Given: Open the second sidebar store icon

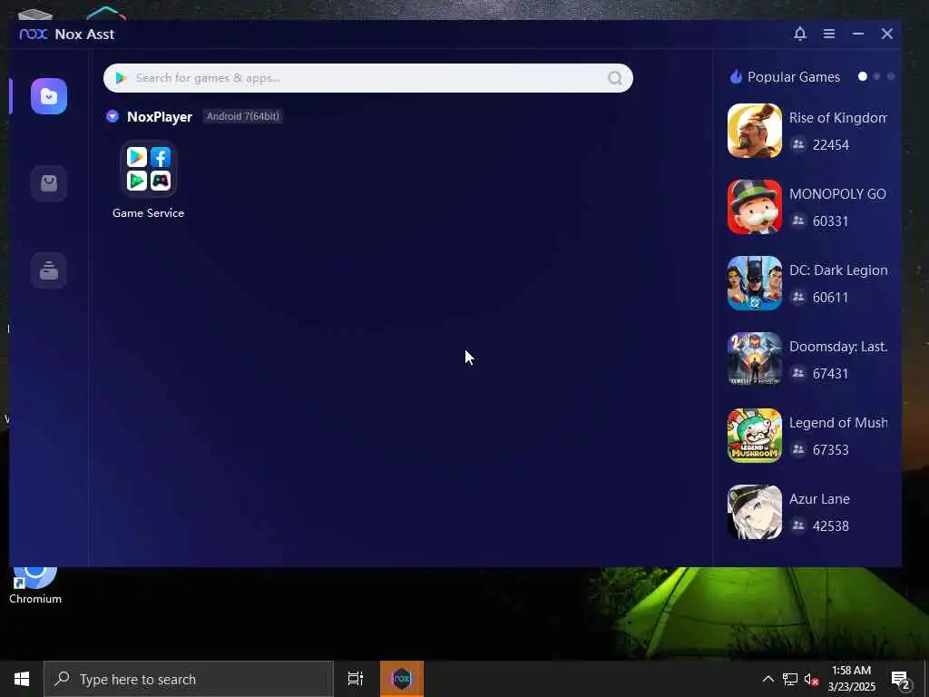Looking at the screenshot, I should [49, 183].
